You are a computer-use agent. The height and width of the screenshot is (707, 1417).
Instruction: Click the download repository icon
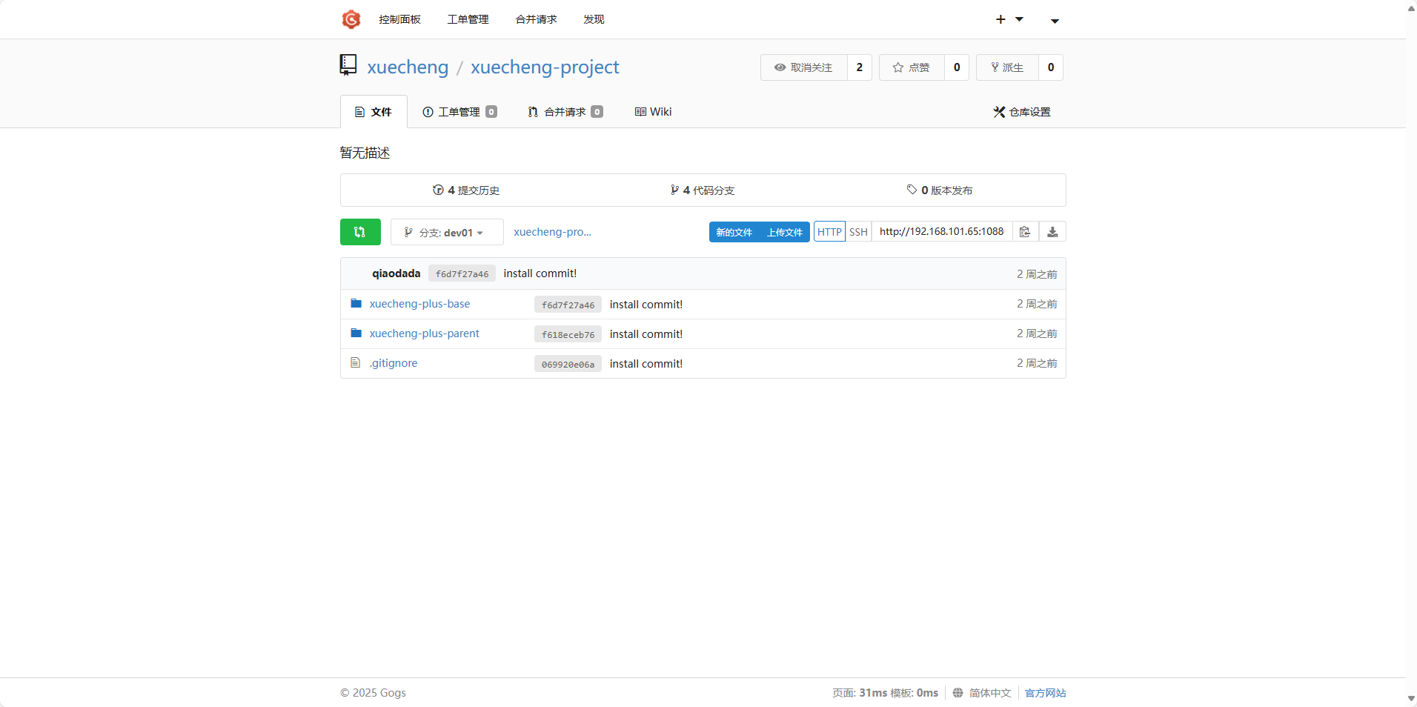pyautogui.click(x=1052, y=232)
